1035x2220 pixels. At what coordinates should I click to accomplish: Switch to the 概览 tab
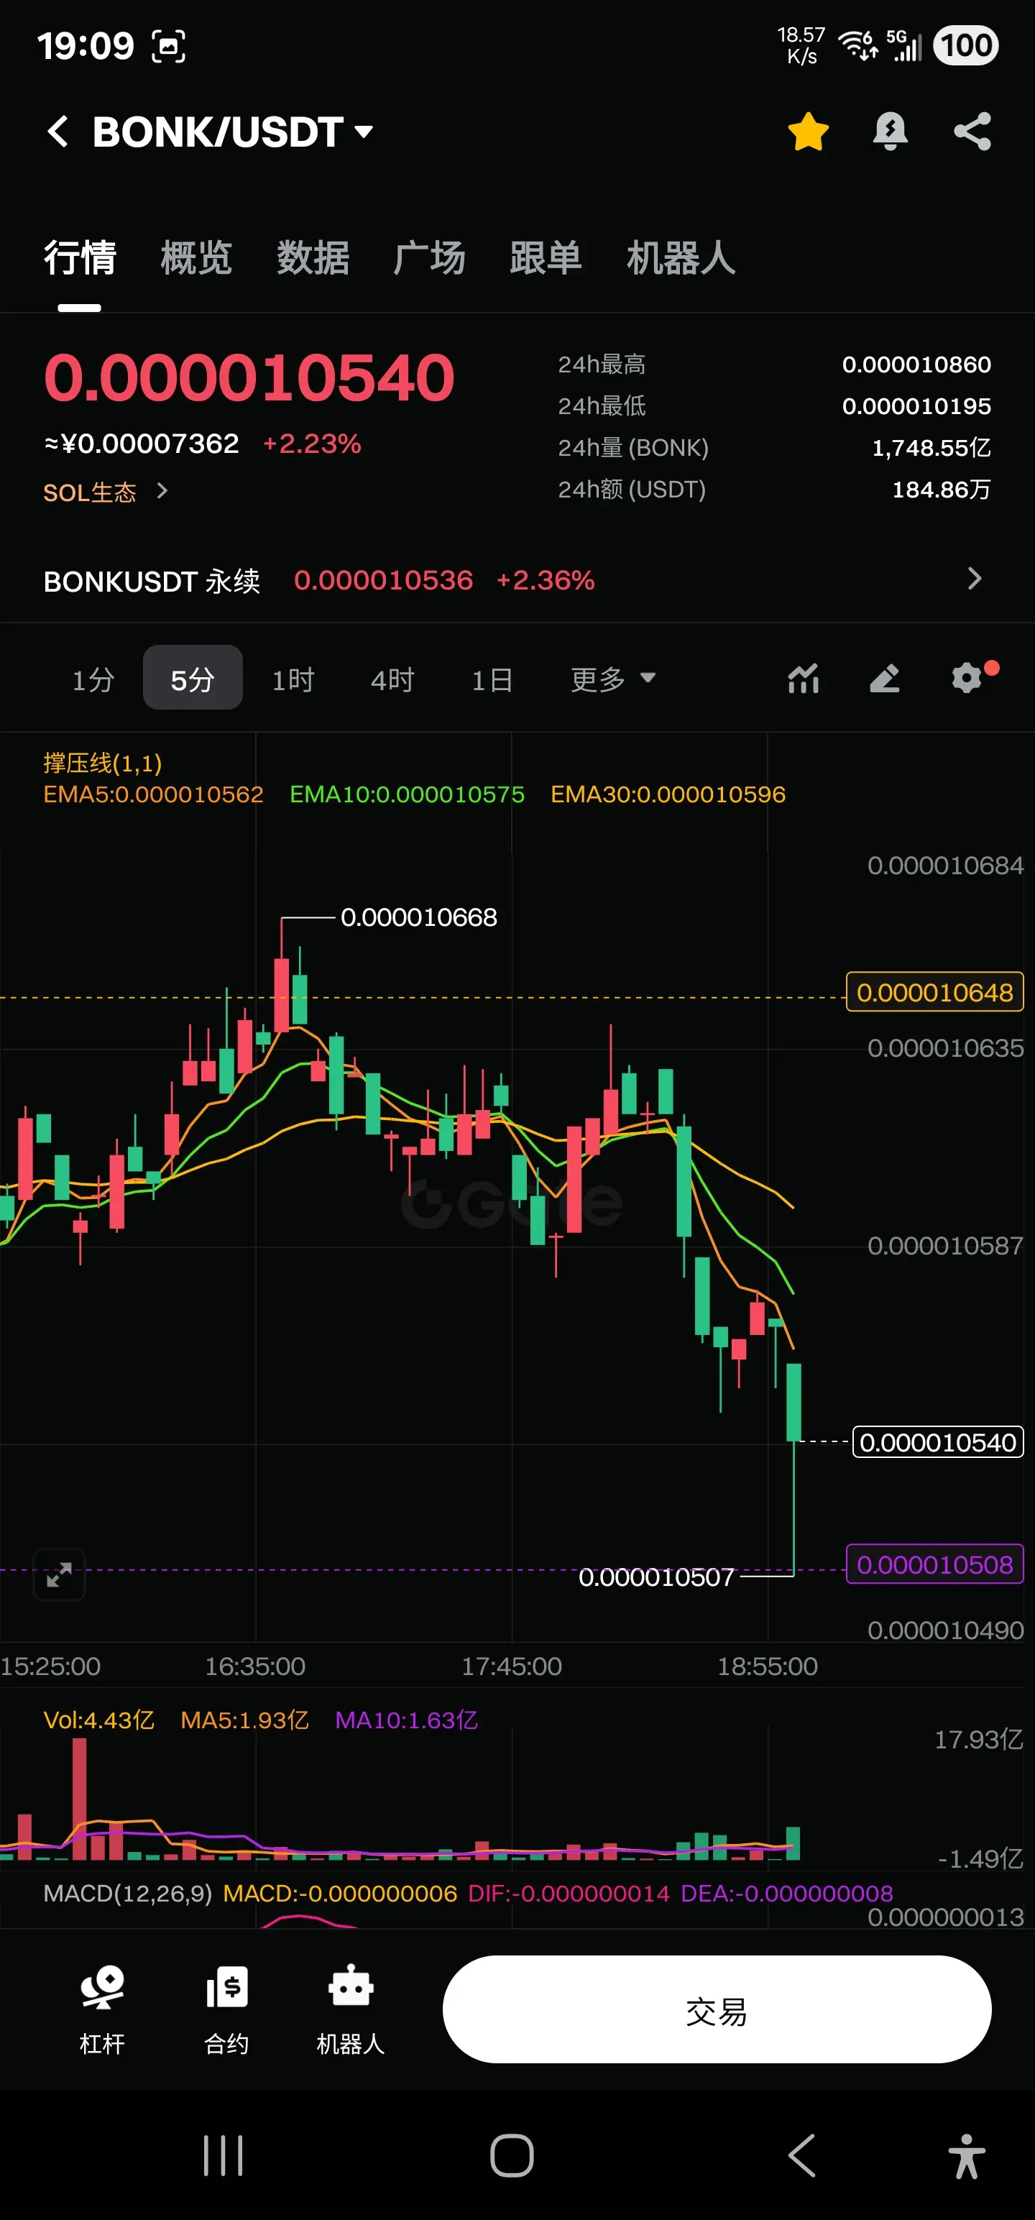tap(196, 257)
